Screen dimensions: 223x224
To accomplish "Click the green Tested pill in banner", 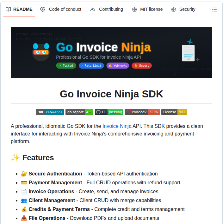I will (x=66, y=66).
